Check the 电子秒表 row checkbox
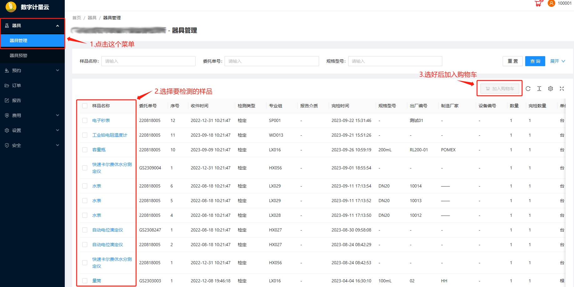This screenshot has height=287, width=574. tap(85, 120)
